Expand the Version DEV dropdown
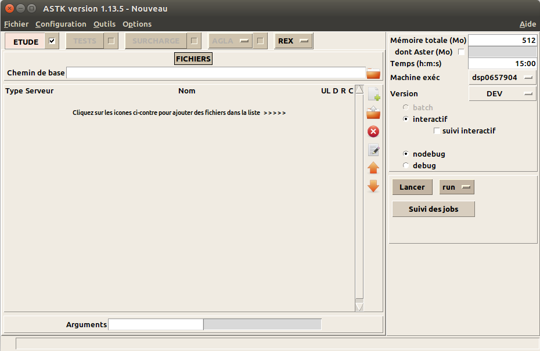The width and height of the screenshot is (540, 351). 502,94
